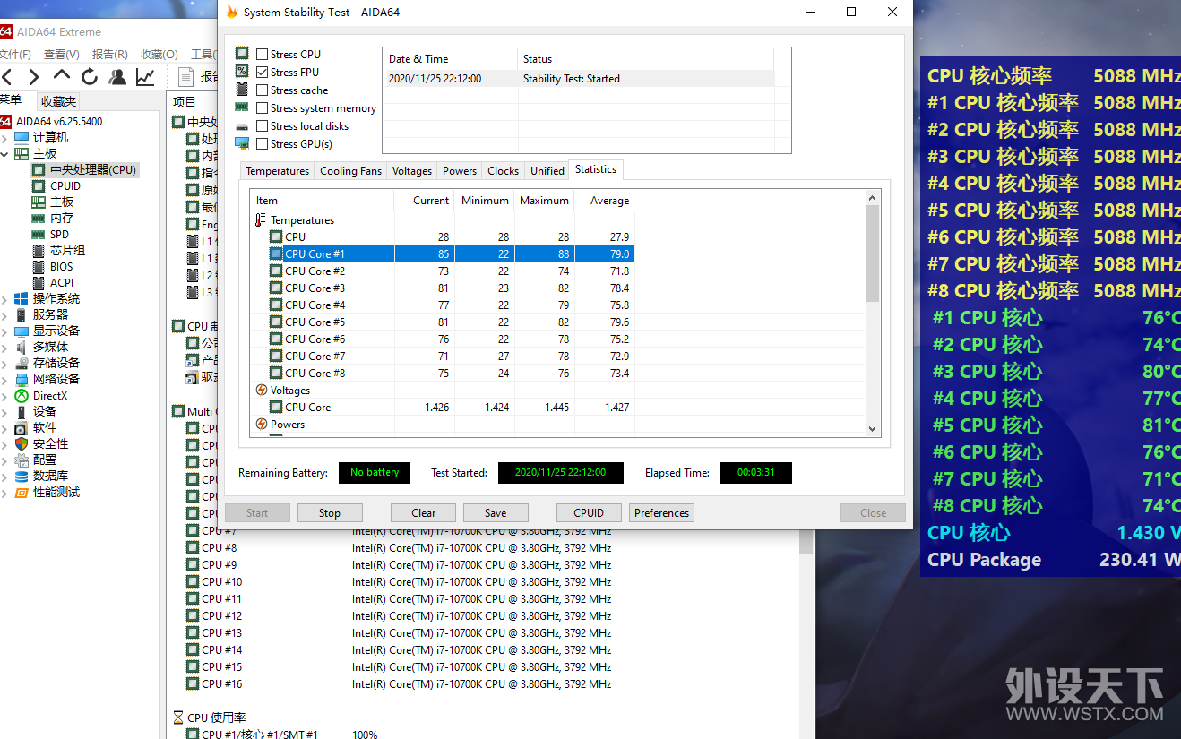The height and width of the screenshot is (739, 1181).
Task: Click the report document icon in toolbar
Action: point(186,77)
